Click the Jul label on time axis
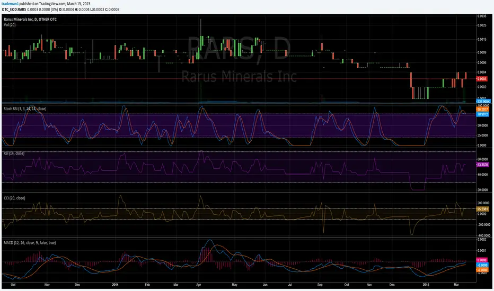The width and height of the screenshot is (494, 291). pyautogui.click(x=290, y=285)
